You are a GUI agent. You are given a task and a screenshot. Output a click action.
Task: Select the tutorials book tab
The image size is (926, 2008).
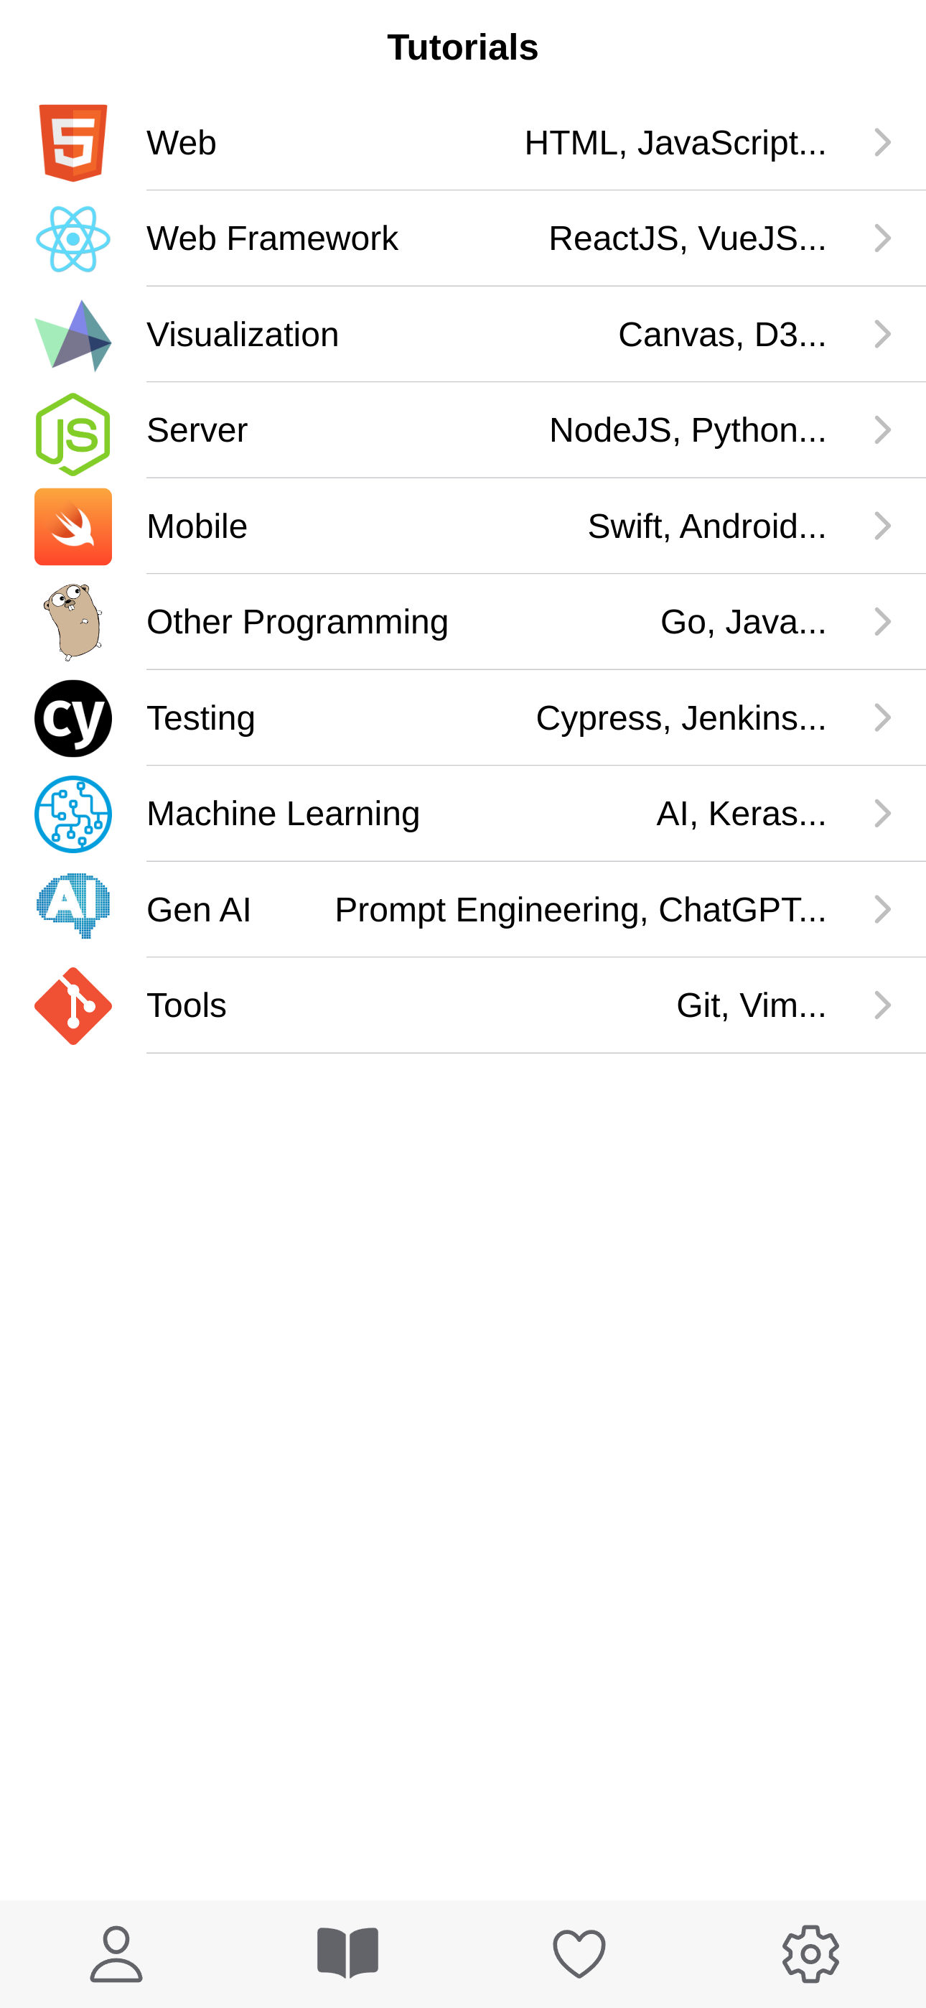click(x=347, y=1953)
